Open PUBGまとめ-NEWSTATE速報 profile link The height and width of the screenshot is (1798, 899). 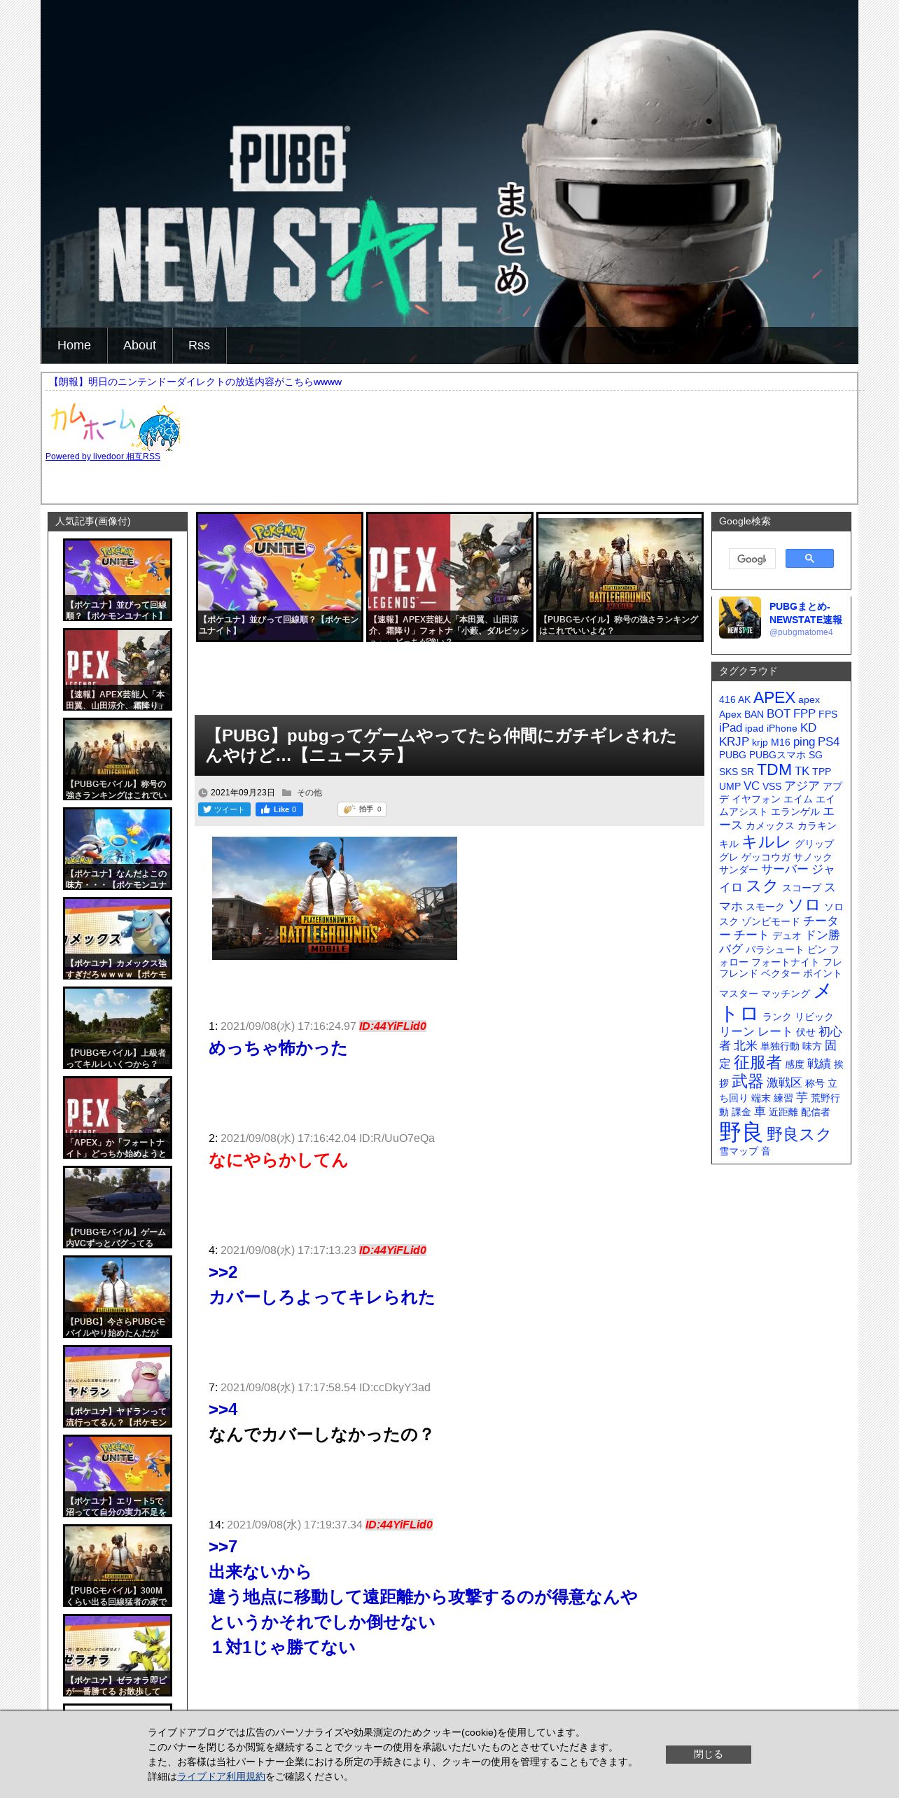pyautogui.click(x=805, y=613)
